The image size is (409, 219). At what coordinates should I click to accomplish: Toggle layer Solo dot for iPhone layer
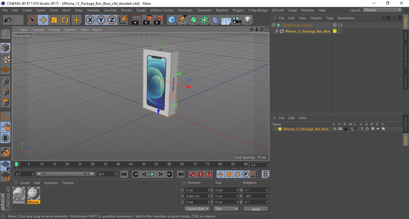pyautogui.click(x=335, y=129)
